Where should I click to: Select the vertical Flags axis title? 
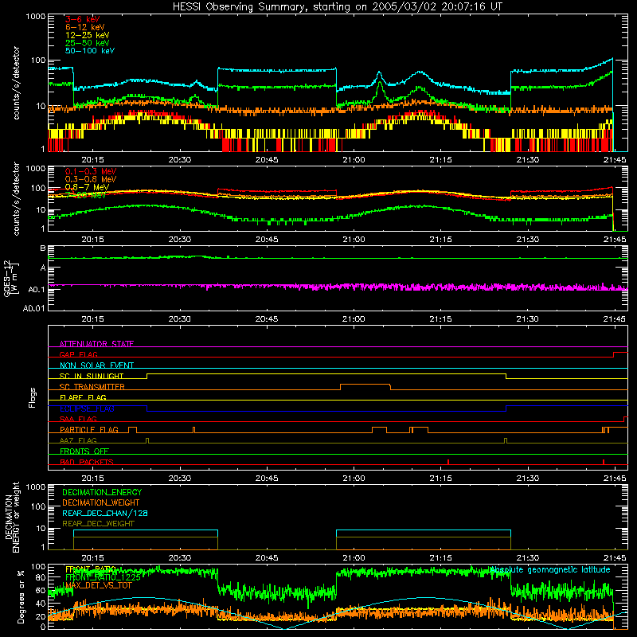tap(32, 397)
